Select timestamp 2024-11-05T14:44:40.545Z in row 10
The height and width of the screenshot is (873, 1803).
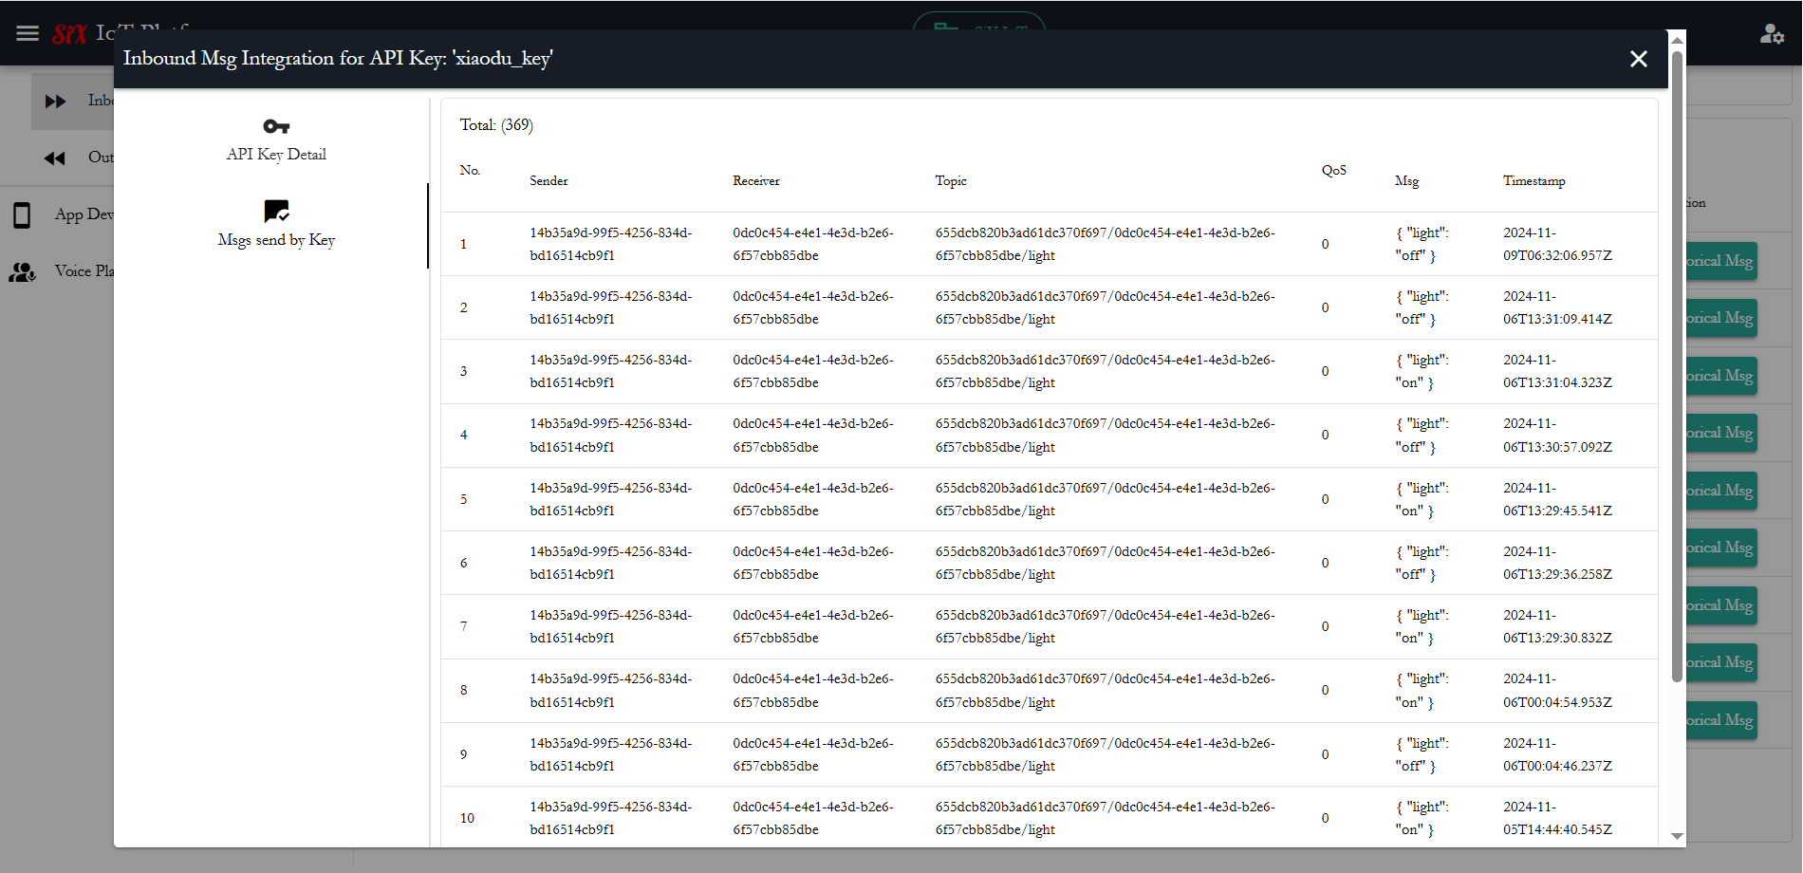pos(1557,819)
